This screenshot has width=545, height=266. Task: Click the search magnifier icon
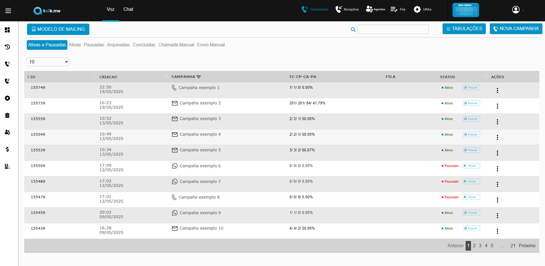click(353, 30)
